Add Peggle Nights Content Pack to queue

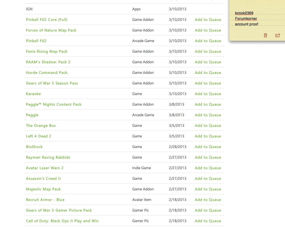208,104
